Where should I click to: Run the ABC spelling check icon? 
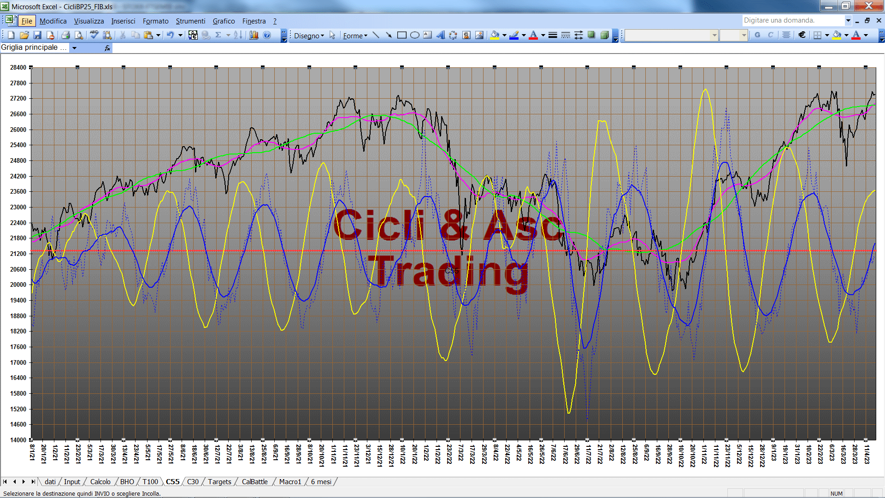point(94,35)
